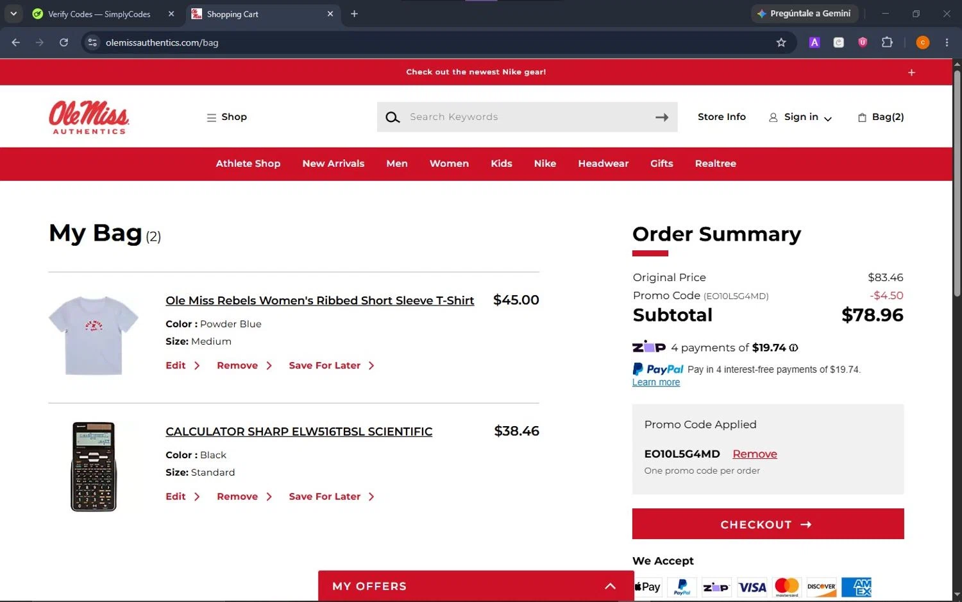Click the Zip info icon
962x602 pixels.
794,348
